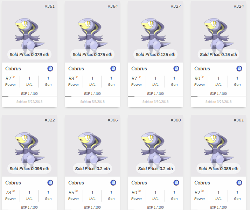
Task: Click the EXP 1 / 100 bar on card #324
Action: click(218, 96)
